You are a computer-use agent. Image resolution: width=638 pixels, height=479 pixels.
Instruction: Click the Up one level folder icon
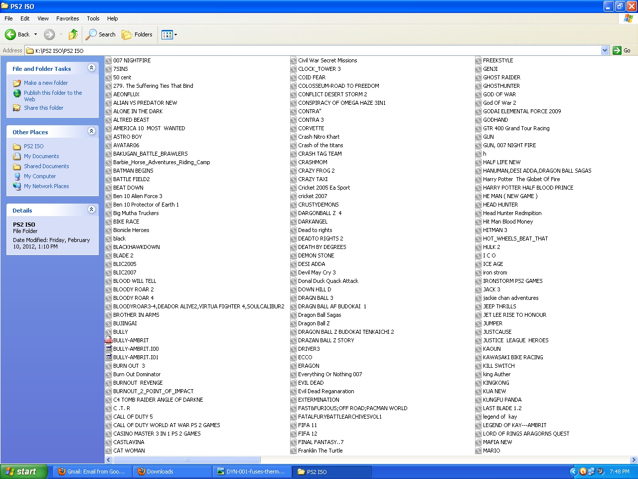point(73,34)
